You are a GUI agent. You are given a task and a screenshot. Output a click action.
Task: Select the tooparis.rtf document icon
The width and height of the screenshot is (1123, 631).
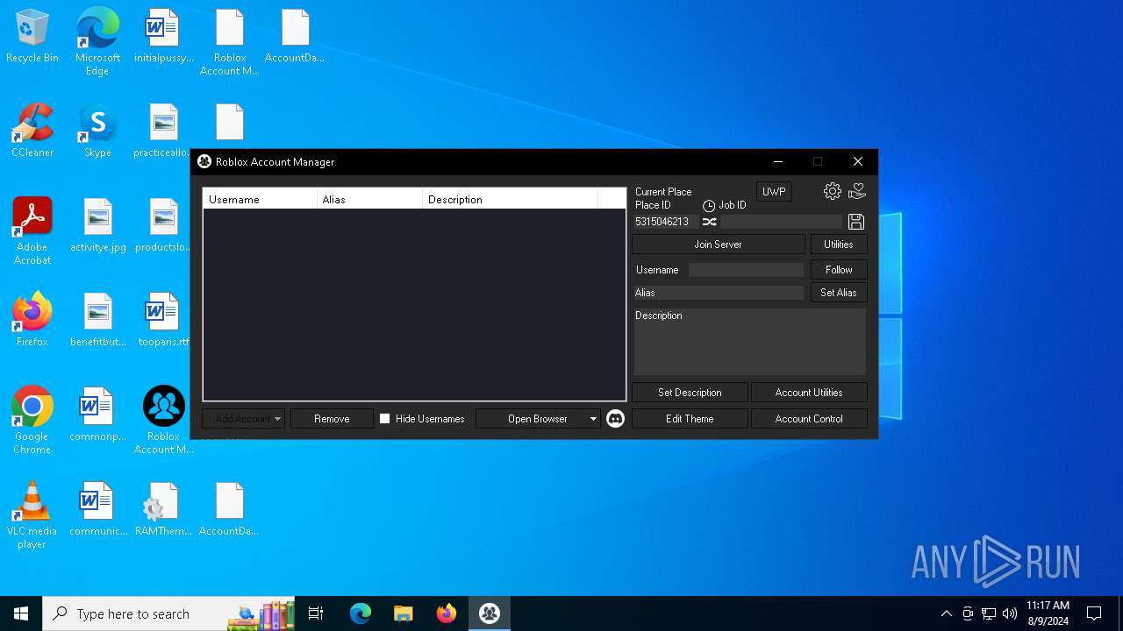coord(163,320)
